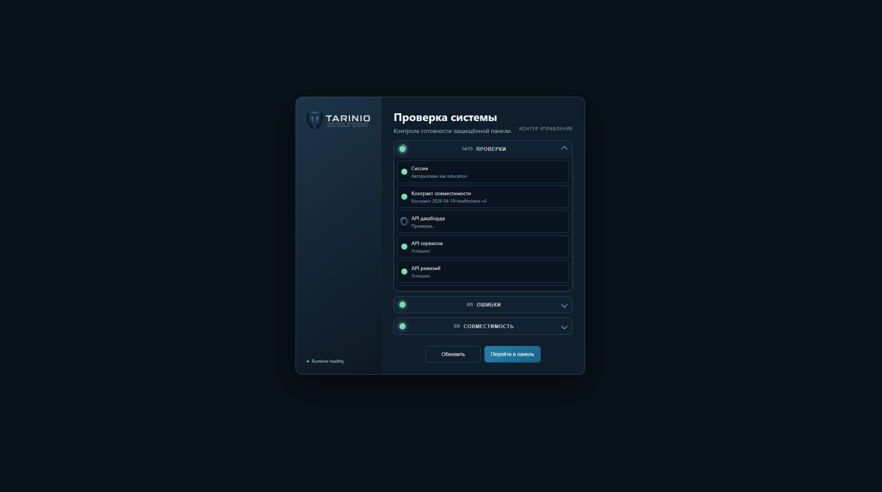Expand the Ошибки section chevron
Screen dimensions: 882x492
[564, 305]
